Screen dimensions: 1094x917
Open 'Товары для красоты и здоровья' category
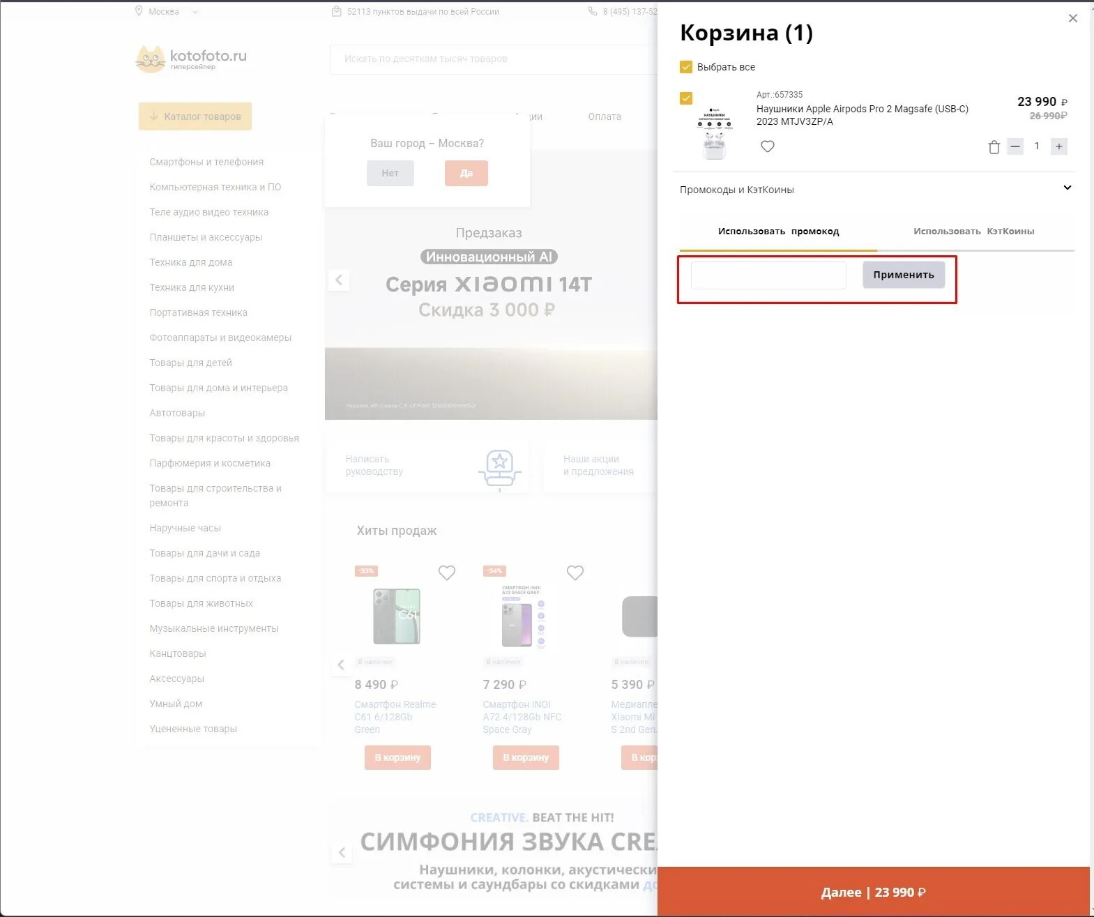point(224,438)
